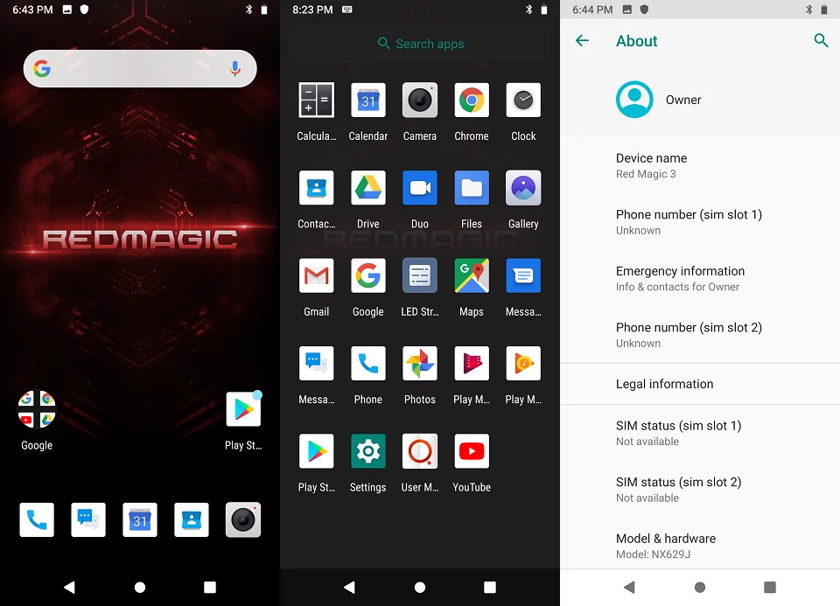Image resolution: width=840 pixels, height=606 pixels.
Task: Launch Google Photos
Action: (419, 364)
